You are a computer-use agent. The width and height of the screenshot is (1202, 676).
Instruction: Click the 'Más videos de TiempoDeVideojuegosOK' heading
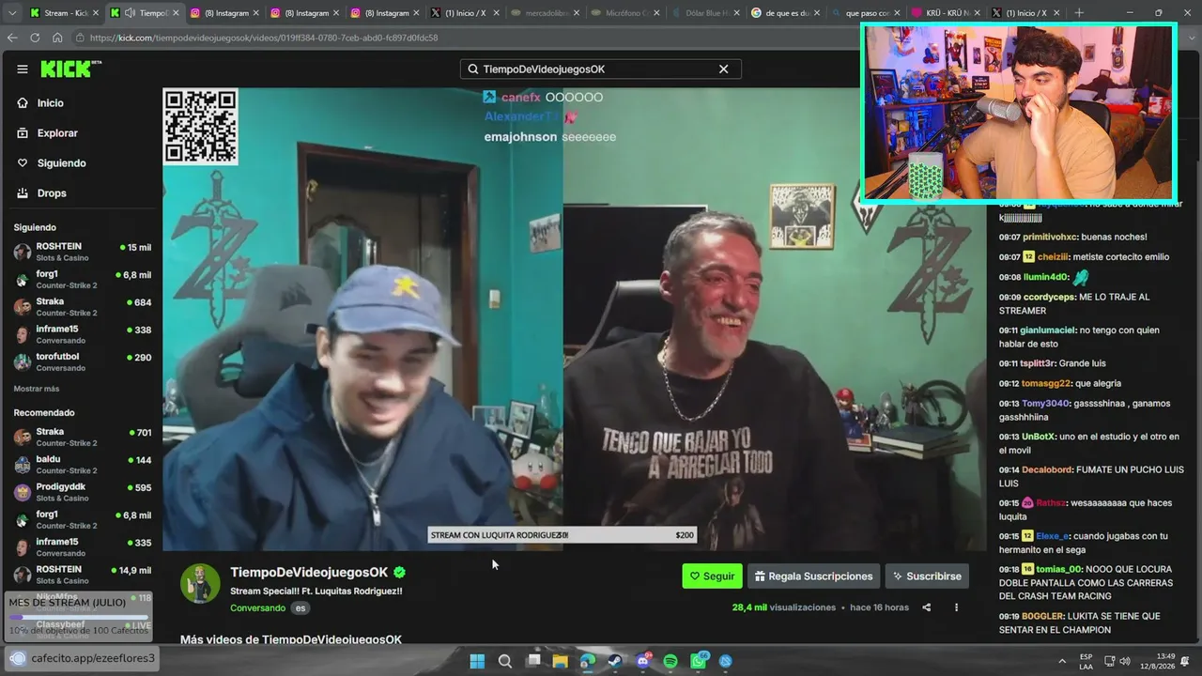point(291,639)
